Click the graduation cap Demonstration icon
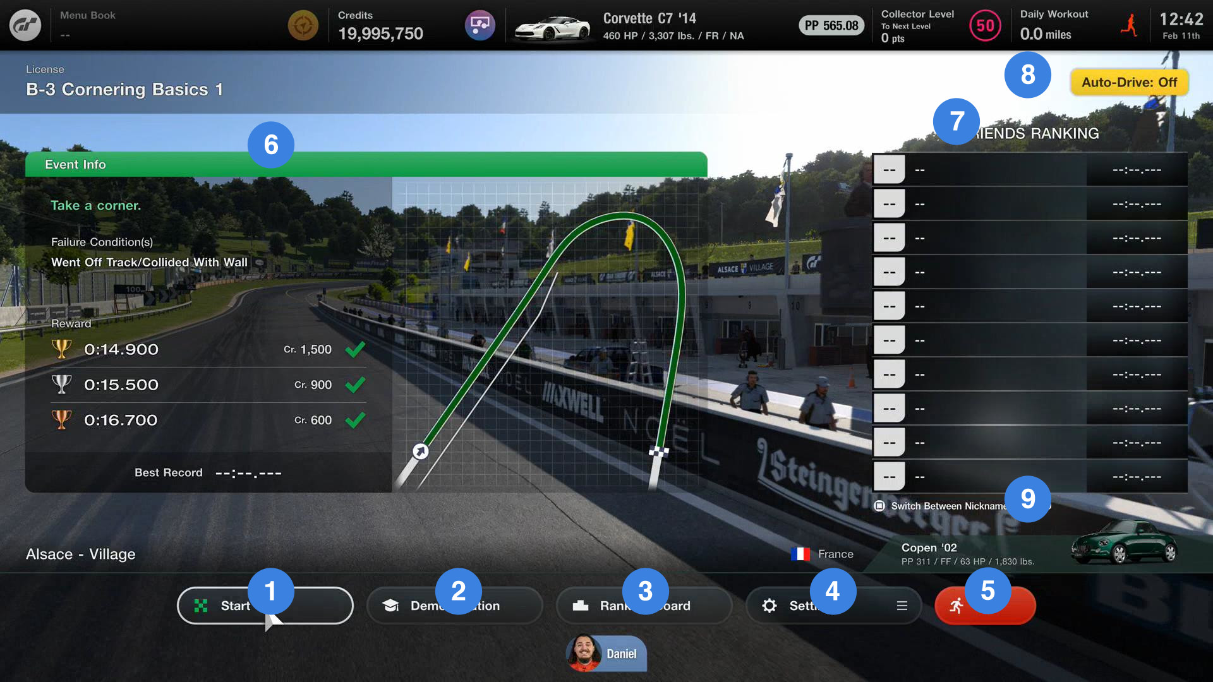Image resolution: width=1213 pixels, height=682 pixels. [x=390, y=606]
